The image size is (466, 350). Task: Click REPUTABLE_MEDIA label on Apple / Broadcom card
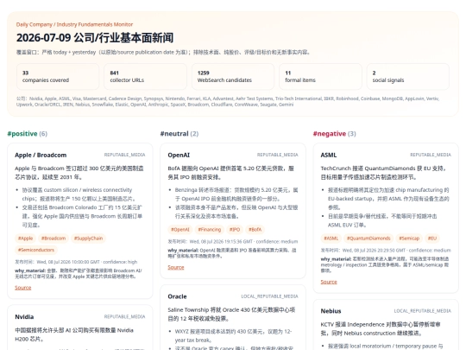(124, 155)
